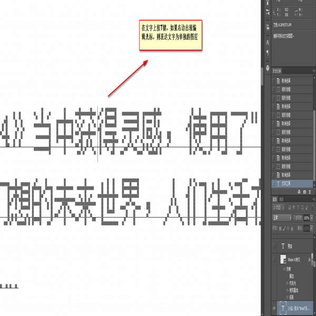Lock all layer attributes icon
This screenshot has width=316, height=316.
[x=292, y=229]
